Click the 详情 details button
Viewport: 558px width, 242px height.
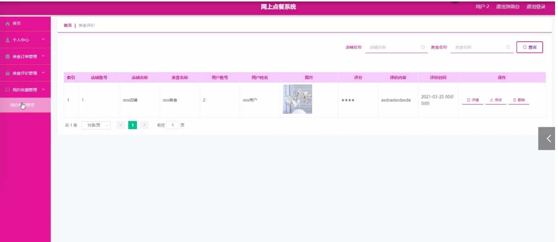(x=473, y=100)
